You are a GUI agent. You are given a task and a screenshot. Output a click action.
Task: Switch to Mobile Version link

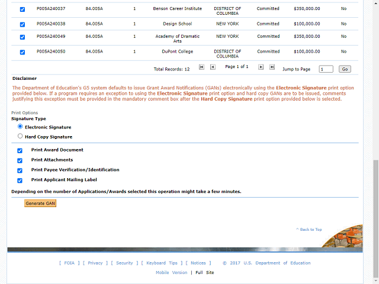tap(171, 272)
